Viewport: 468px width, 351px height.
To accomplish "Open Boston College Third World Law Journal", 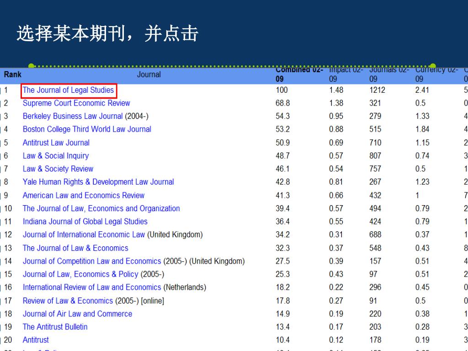I will 87,129.
